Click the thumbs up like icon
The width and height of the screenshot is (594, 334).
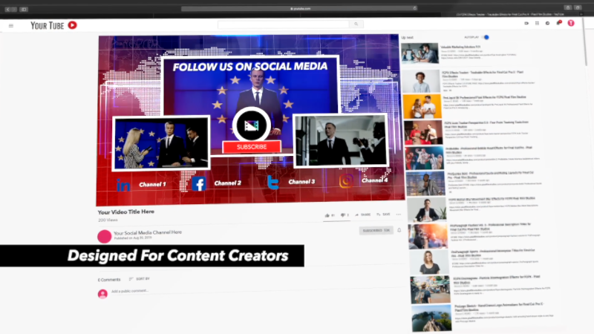click(327, 215)
